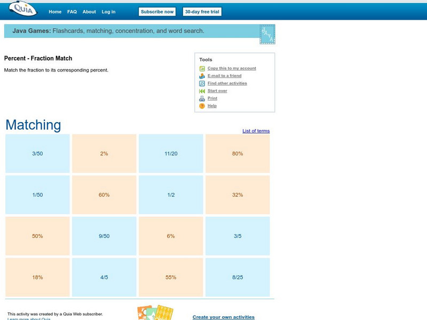Click the Copy to my account icon
This screenshot has height=320, width=427.
pos(202,68)
